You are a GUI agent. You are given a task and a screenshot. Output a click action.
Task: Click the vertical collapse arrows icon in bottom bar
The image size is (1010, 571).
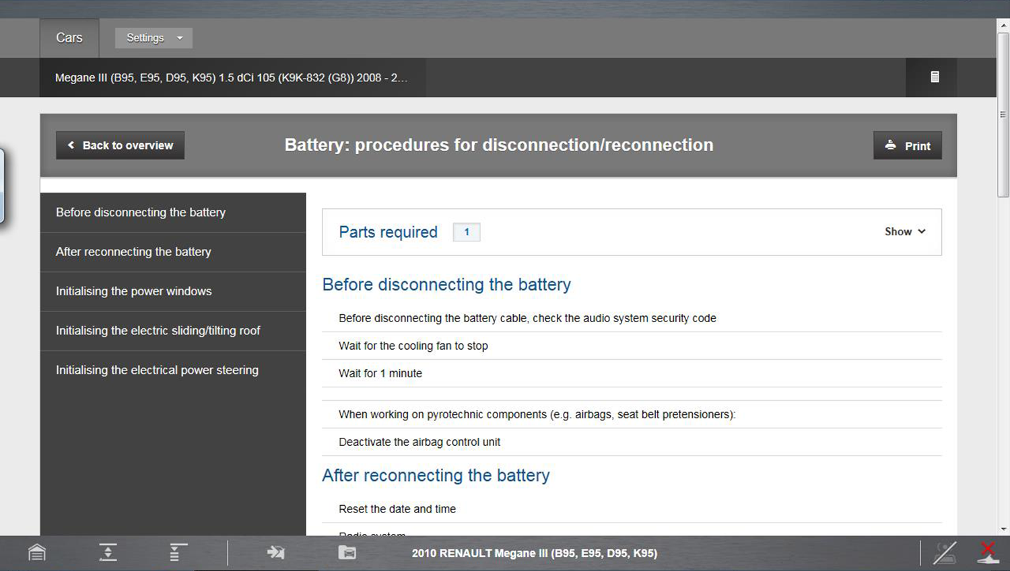point(108,553)
